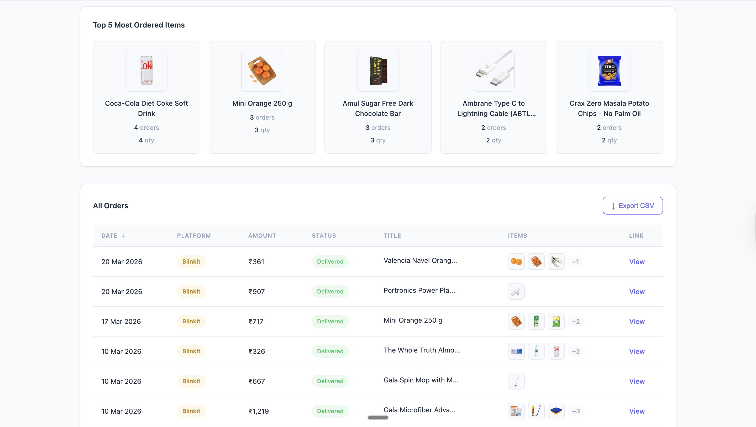Open Amul Sugar Free Dark Chocolate image

pyautogui.click(x=378, y=71)
